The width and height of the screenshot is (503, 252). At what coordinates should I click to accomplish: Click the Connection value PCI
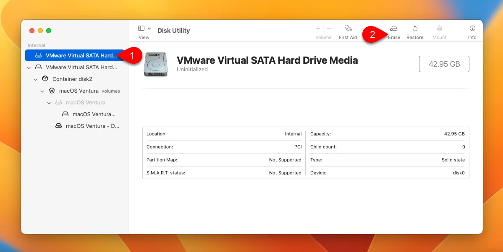pos(298,147)
